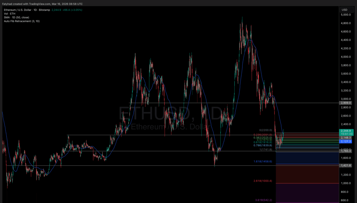Select the 0 (2200.0) Fib level label
This screenshot has width=357, height=203.
point(265,130)
